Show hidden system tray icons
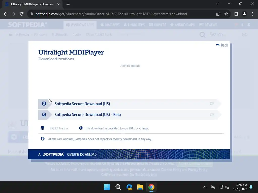The width and height of the screenshot is (258, 193). point(205,187)
